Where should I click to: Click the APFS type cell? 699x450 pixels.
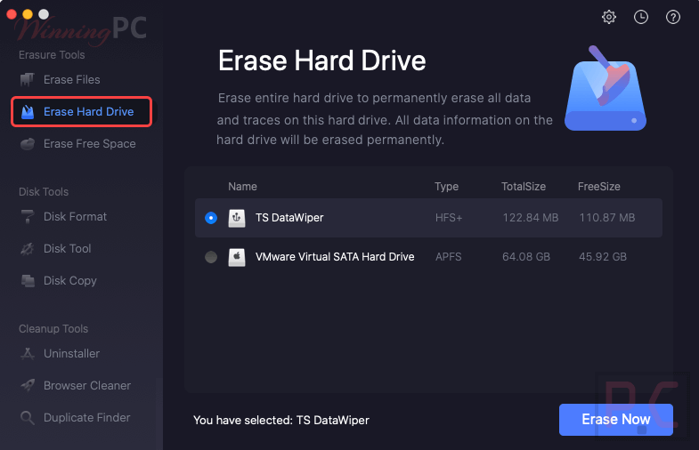(x=449, y=257)
